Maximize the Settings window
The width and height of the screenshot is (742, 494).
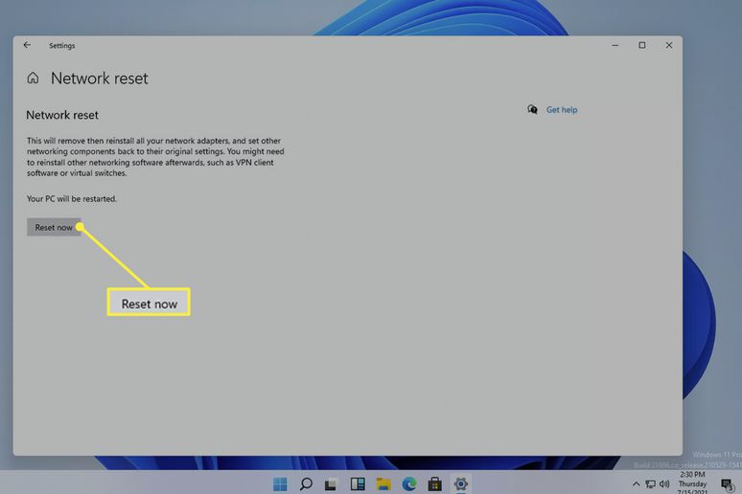pos(642,45)
